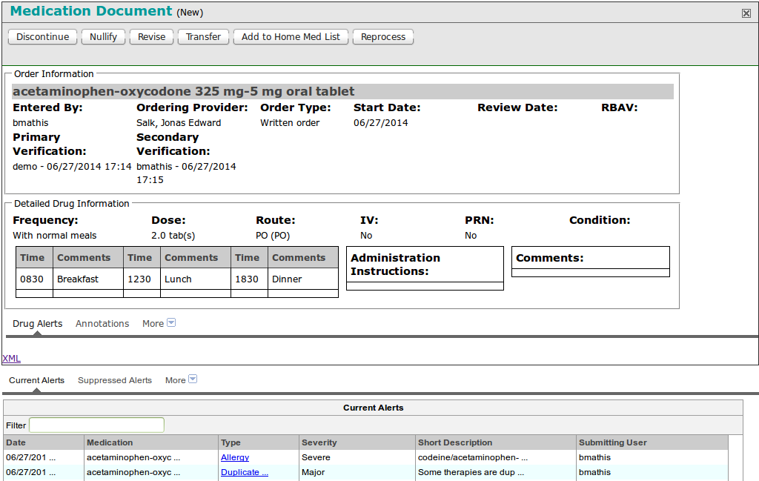Click the Revise button
Screen dimensions: 759x481
coord(151,37)
